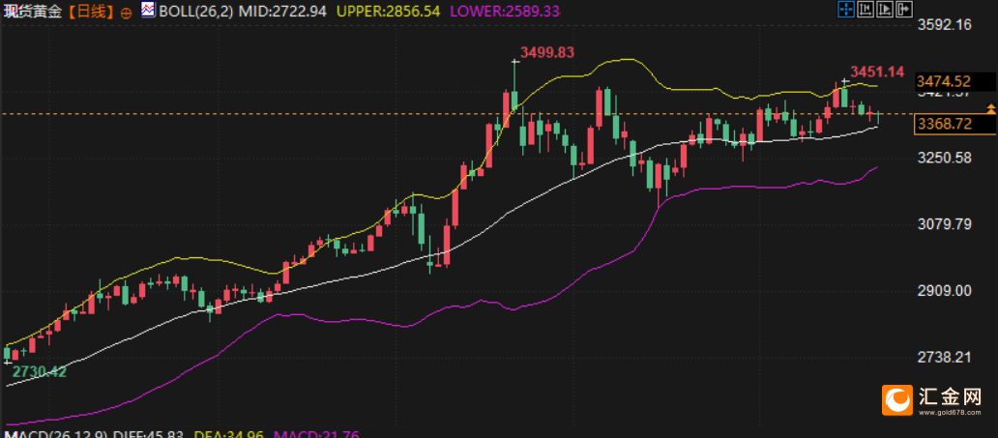
Task: Click the 3079.79 axis value
Action: pos(945,224)
